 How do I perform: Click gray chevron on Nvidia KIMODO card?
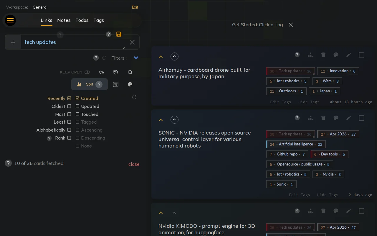(174, 213)
